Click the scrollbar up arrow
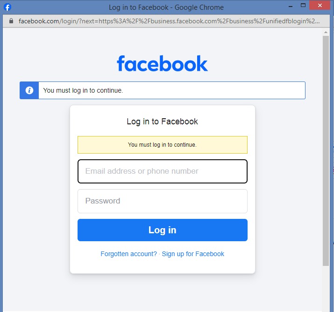The width and height of the screenshot is (334, 312). 326,32
